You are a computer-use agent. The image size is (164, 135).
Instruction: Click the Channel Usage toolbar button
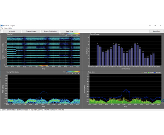31,31
